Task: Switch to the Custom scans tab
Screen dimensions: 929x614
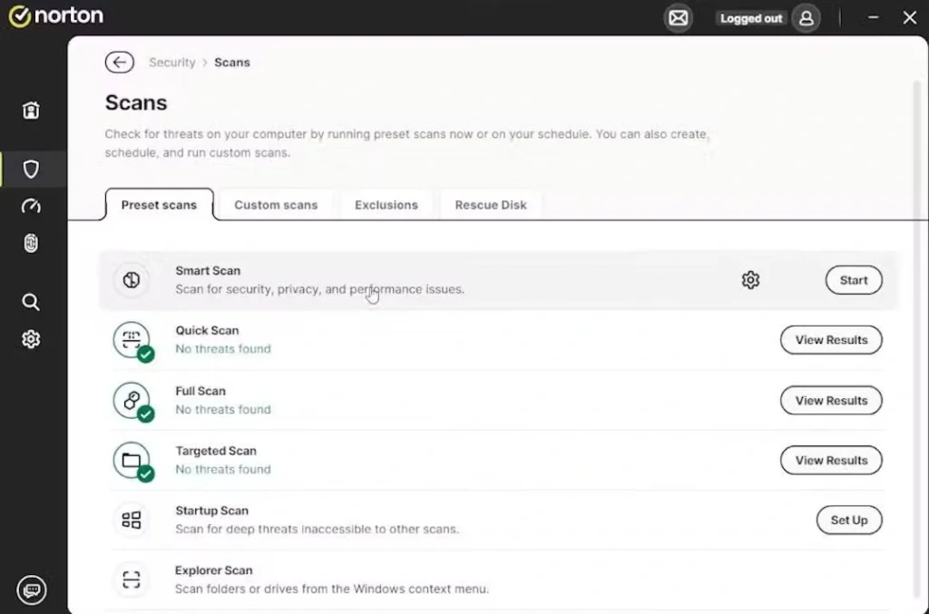Action: pos(276,205)
